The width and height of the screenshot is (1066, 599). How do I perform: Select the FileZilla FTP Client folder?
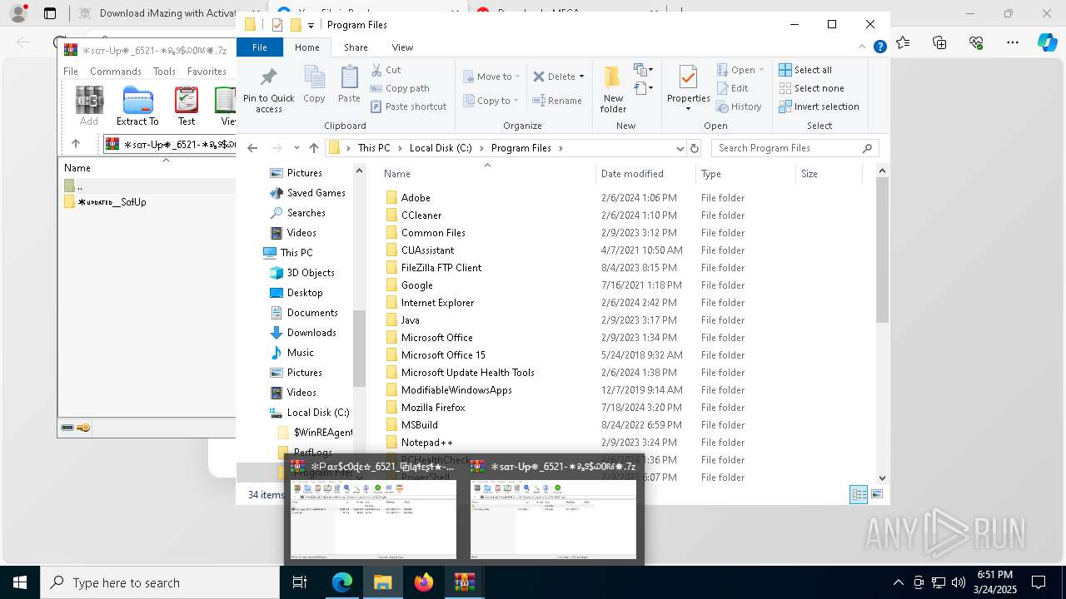coord(441,268)
